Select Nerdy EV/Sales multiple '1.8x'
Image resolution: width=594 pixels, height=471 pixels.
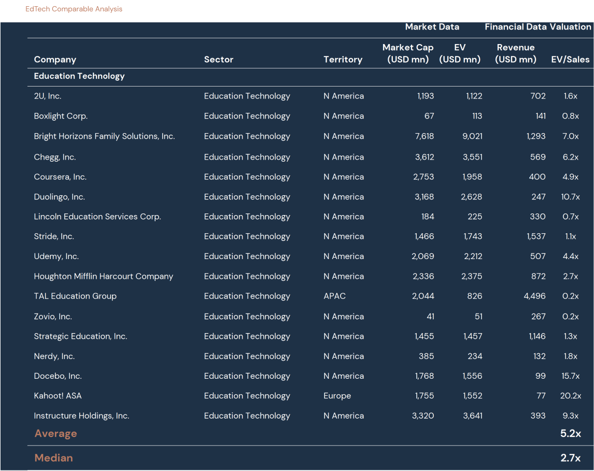(x=570, y=356)
